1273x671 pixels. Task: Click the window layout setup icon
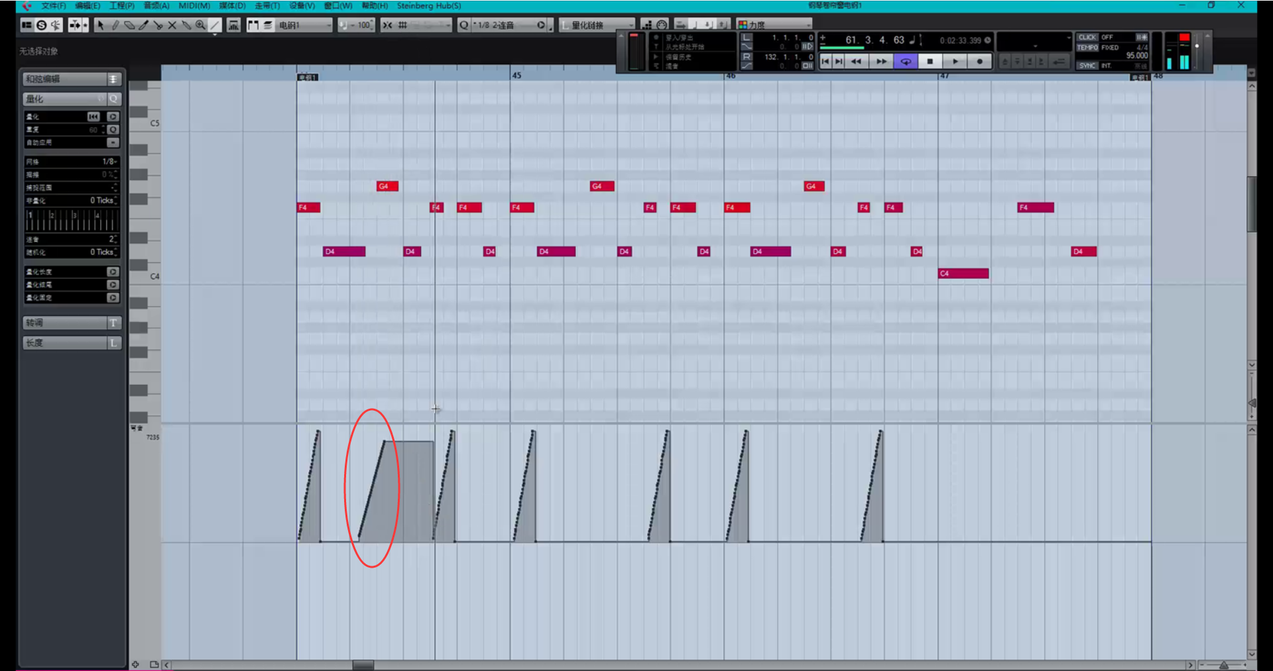pos(27,25)
